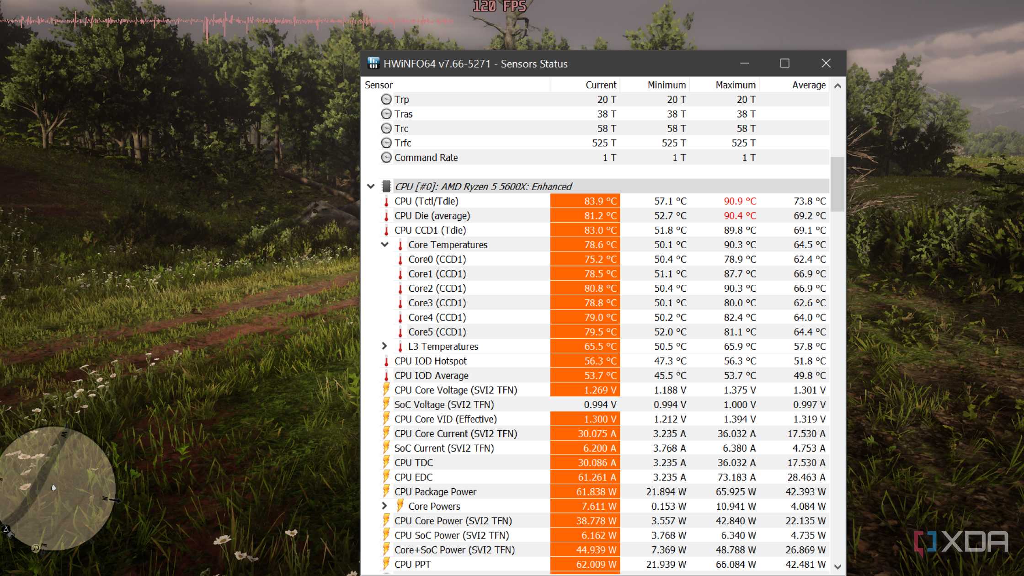Click lightning icon beside CPU TDC

click(386, 463)
